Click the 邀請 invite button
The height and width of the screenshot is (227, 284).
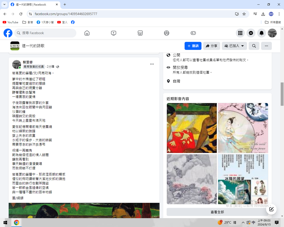(x=193, y=46)
